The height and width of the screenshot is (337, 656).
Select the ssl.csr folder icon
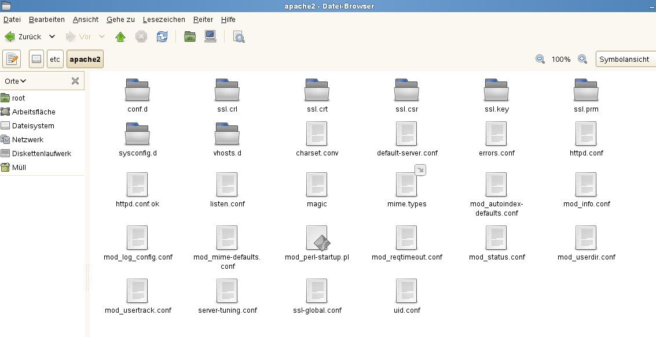[406, 90]
